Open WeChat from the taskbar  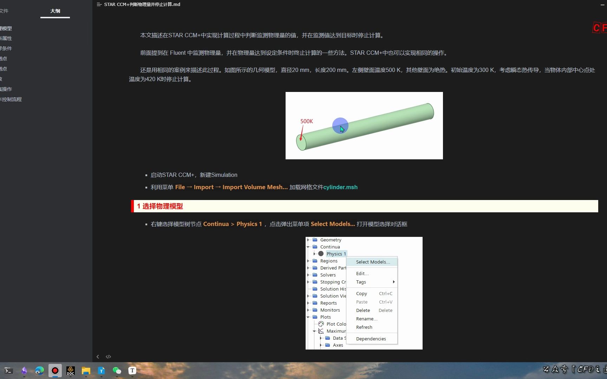pyautogui.click(x=117, y=371)
